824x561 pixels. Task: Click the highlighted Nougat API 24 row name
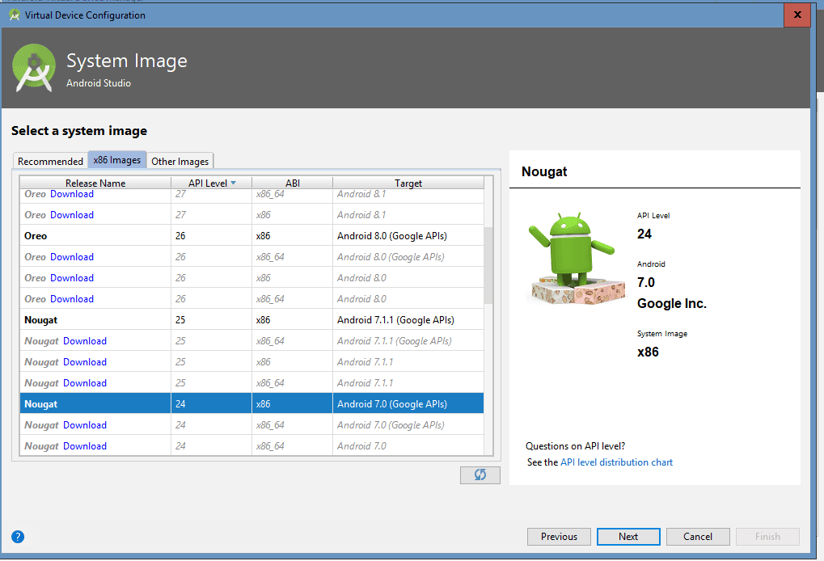(x=41, y=404)
